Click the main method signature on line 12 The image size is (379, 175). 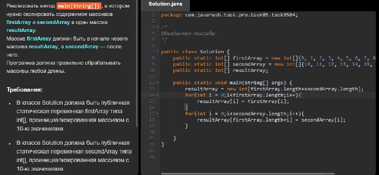click(233, 83)
